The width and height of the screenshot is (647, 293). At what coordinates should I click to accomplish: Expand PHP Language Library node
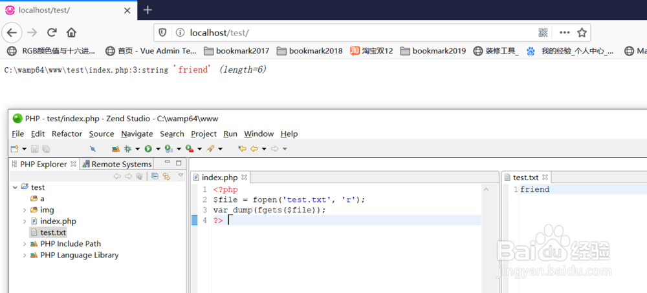(25, 255)
